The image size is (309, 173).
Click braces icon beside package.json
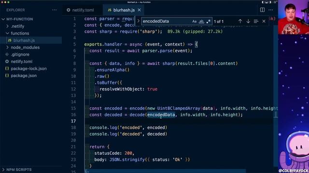point(7,75)
